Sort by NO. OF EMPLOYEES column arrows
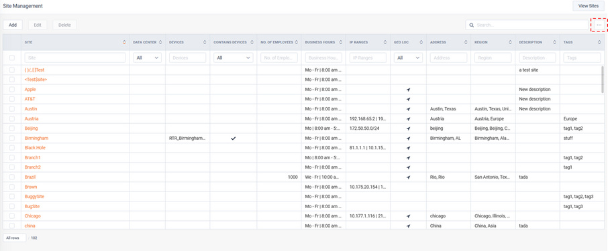608x251 pixels. pyautogui.click(x=297, y=42)
